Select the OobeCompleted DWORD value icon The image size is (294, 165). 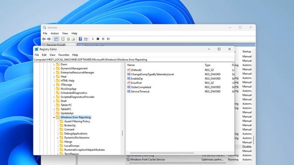129,87
